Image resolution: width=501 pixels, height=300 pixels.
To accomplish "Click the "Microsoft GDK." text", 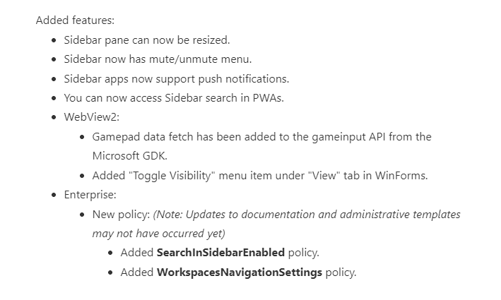I will [x=130, y=156].
